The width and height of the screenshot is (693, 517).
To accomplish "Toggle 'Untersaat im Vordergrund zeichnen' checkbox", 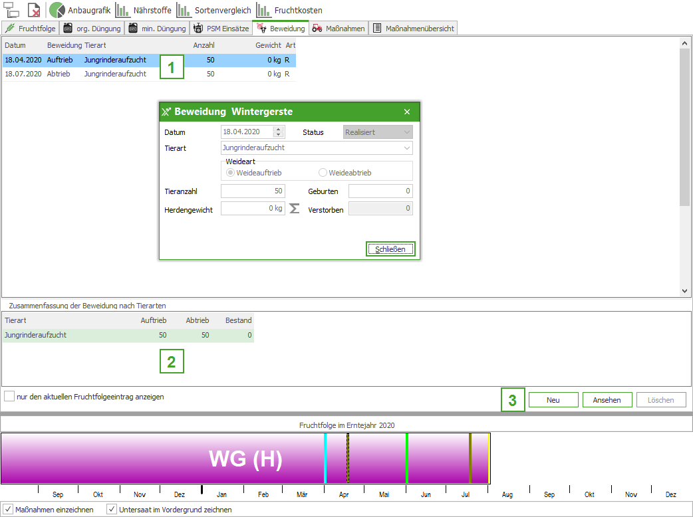I will point(112,510).
